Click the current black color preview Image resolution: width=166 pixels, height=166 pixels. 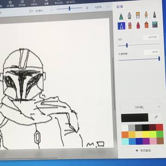click(x=135, y=118)
